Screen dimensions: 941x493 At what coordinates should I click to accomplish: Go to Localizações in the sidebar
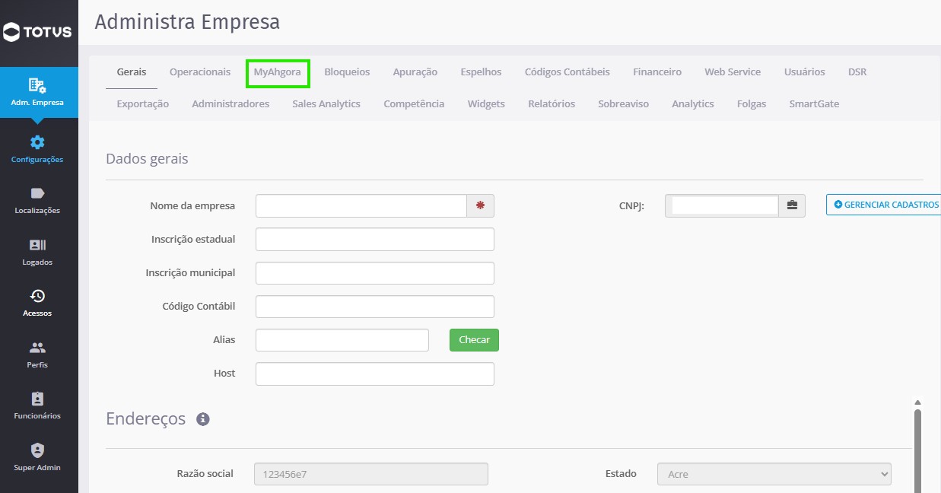coord(37,201)
